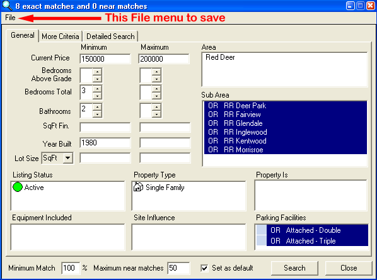Decrease minimum Bathrooms with down arrow
Image resolution: width=377 pixels, height=280 pixels.
tap(97, 115)
